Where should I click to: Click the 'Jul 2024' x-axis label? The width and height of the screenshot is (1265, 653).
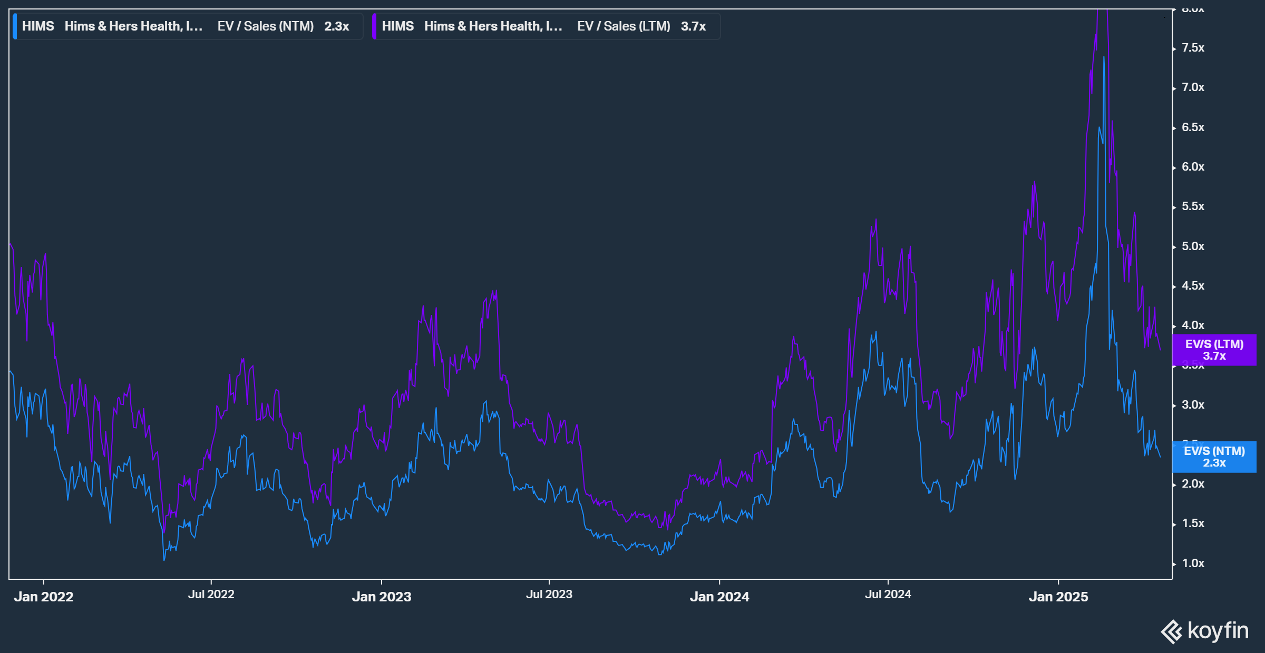point(888,594)
